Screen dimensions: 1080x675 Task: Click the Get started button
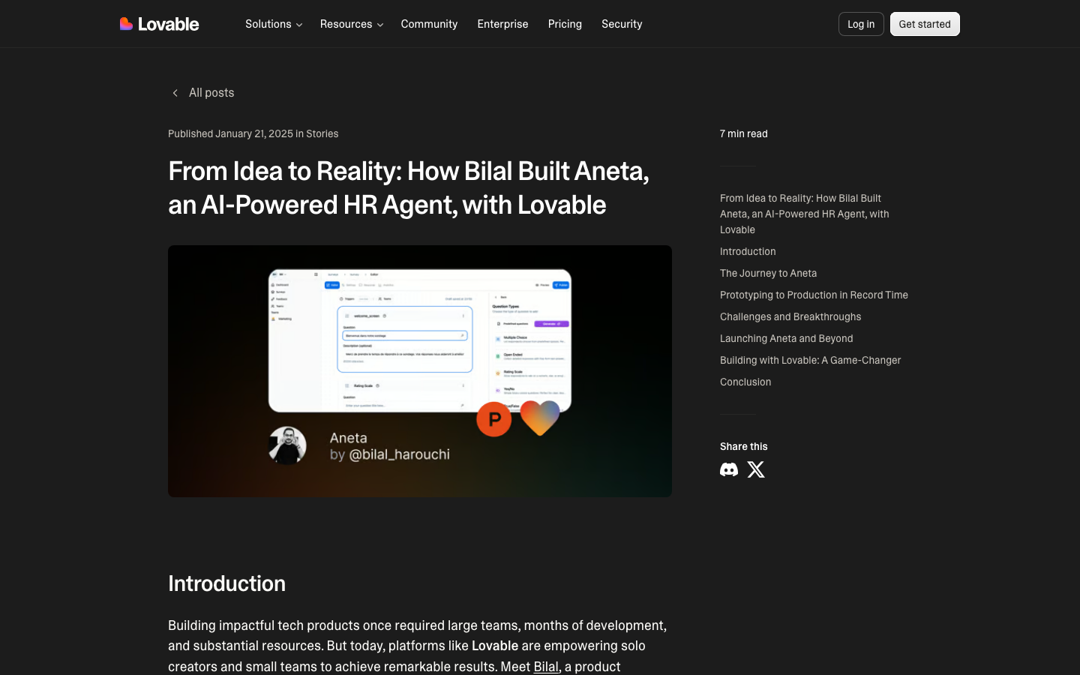[925, 24]
